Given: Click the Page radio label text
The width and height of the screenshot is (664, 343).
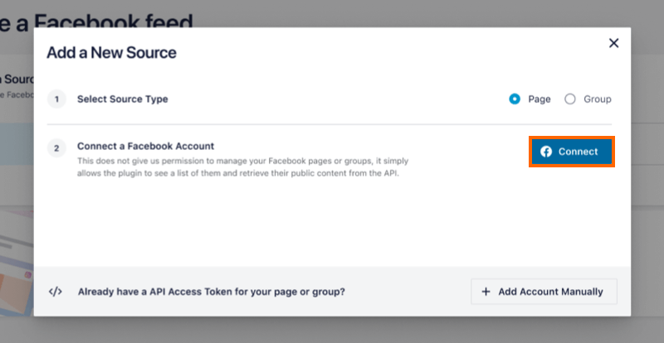Looking at the screenshot, I should (x=539, y=99).
